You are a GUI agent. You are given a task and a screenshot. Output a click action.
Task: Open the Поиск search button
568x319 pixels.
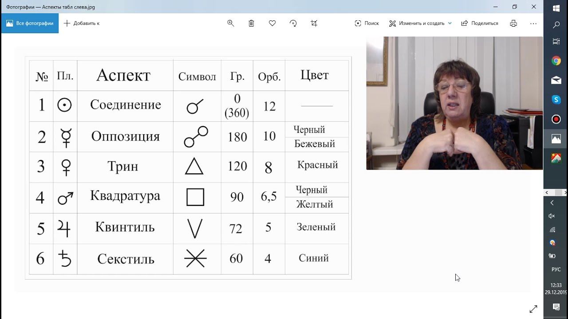coord(367,23)
